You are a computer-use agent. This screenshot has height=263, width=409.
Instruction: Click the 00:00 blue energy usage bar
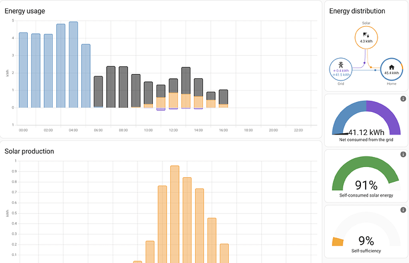(x=24, y=70)
